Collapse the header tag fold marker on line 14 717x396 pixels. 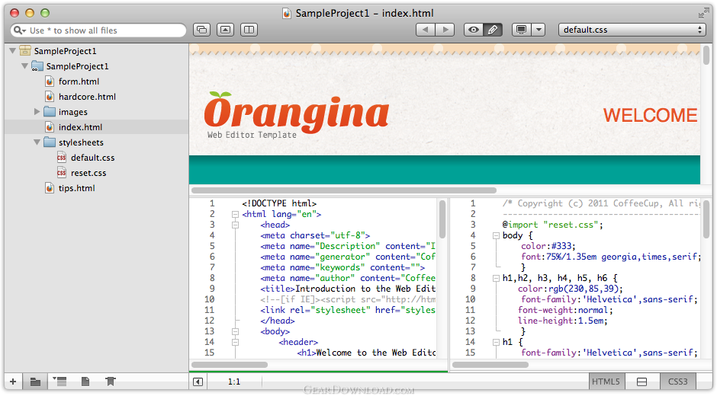coord(235,342)
